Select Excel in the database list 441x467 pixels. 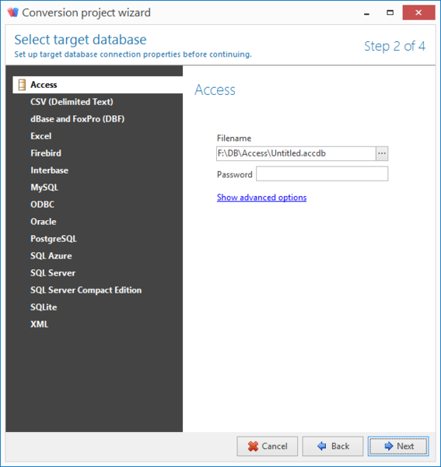[41, 136]
